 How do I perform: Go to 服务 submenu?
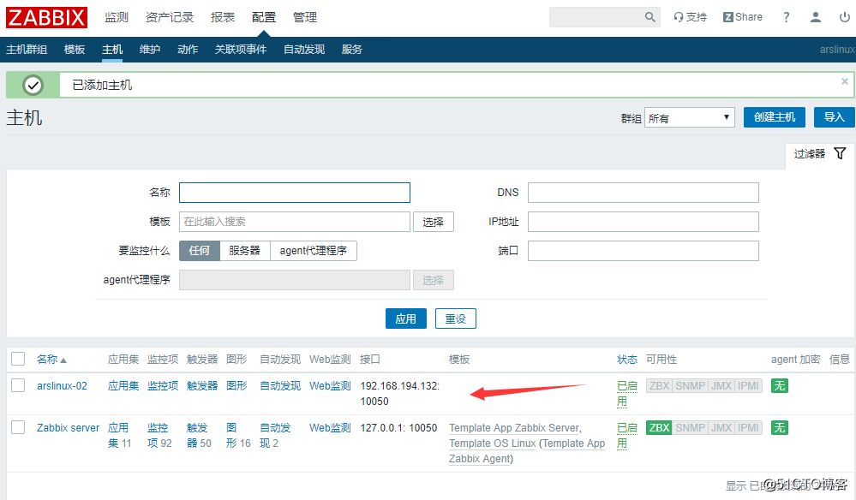[351, 50]
